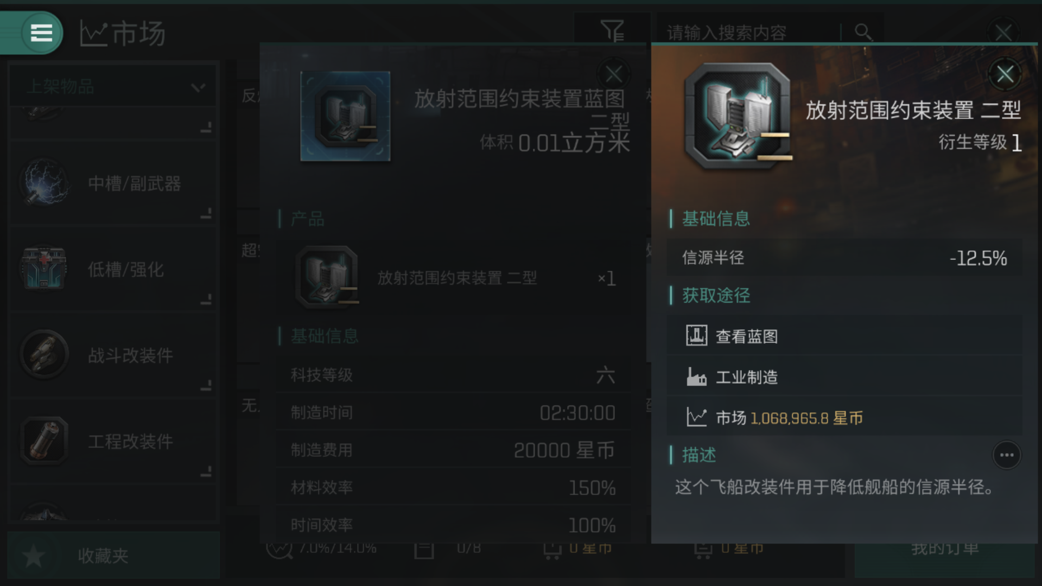Select the 战斗改装件 category
The height and width of the screenshot is (586, 1042).
pos(112,355)
